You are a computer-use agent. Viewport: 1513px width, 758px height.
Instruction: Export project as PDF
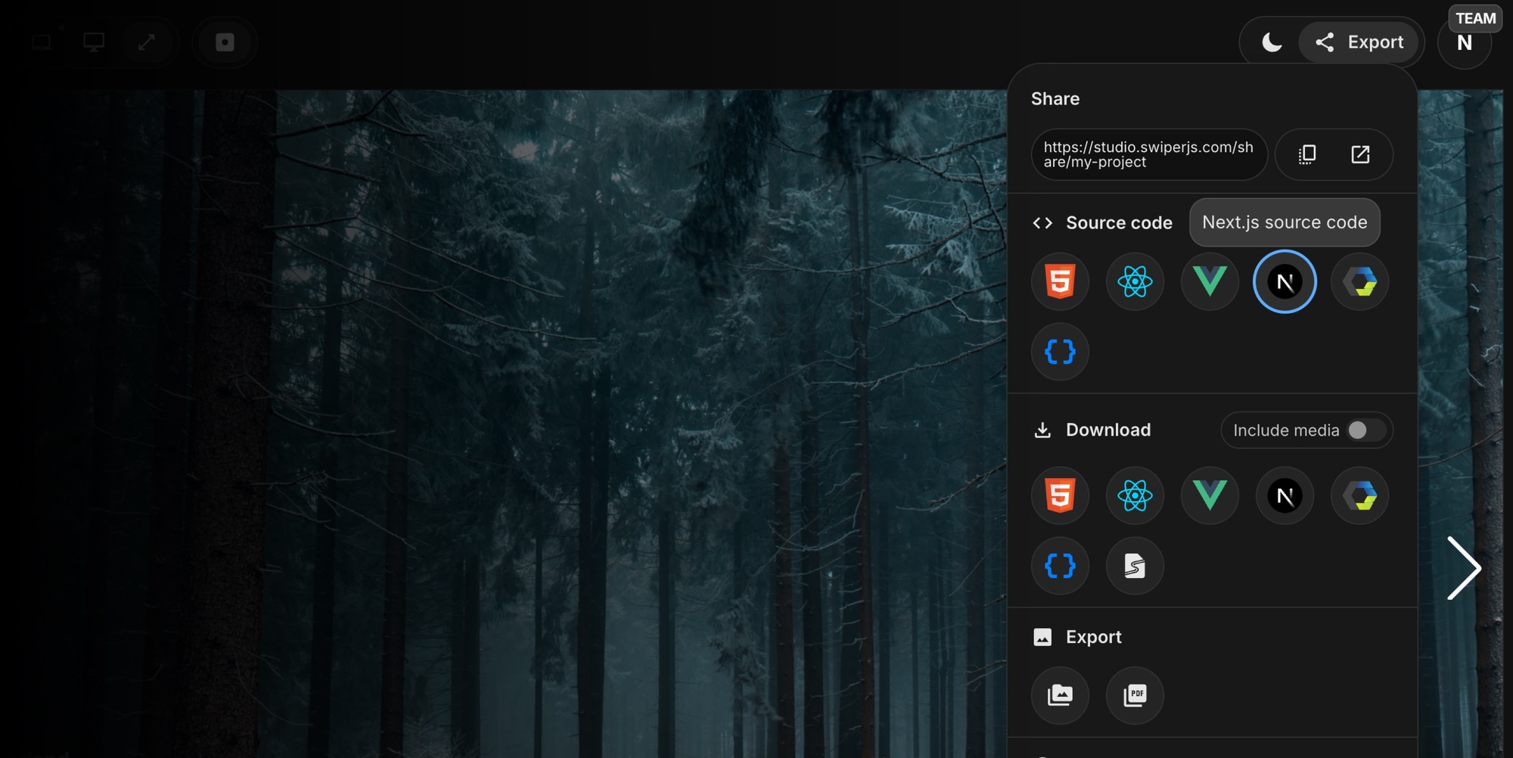(x=1135, y=695)
